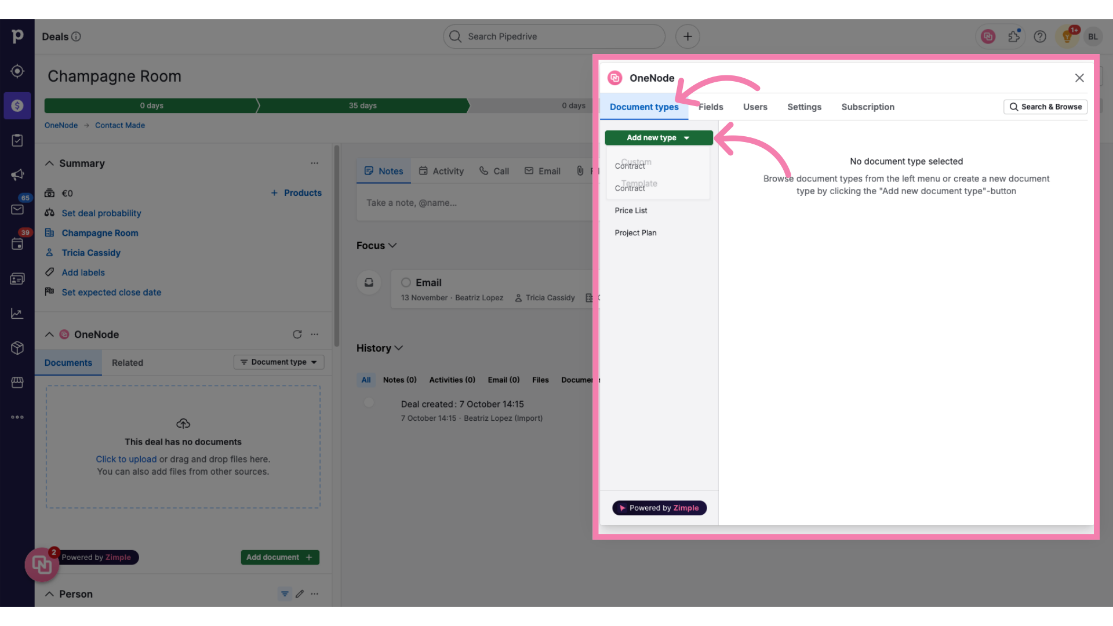Open Insights chart icon in sidebar
The image size is (1113, 626).
17,314
